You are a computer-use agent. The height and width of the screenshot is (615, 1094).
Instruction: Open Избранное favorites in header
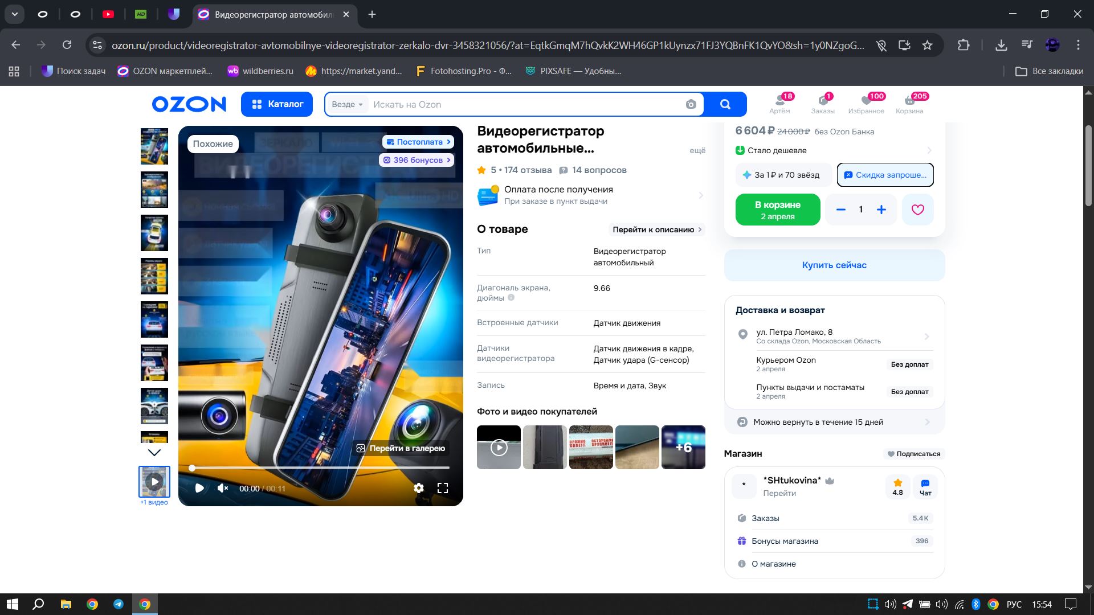tap(866, 103)
